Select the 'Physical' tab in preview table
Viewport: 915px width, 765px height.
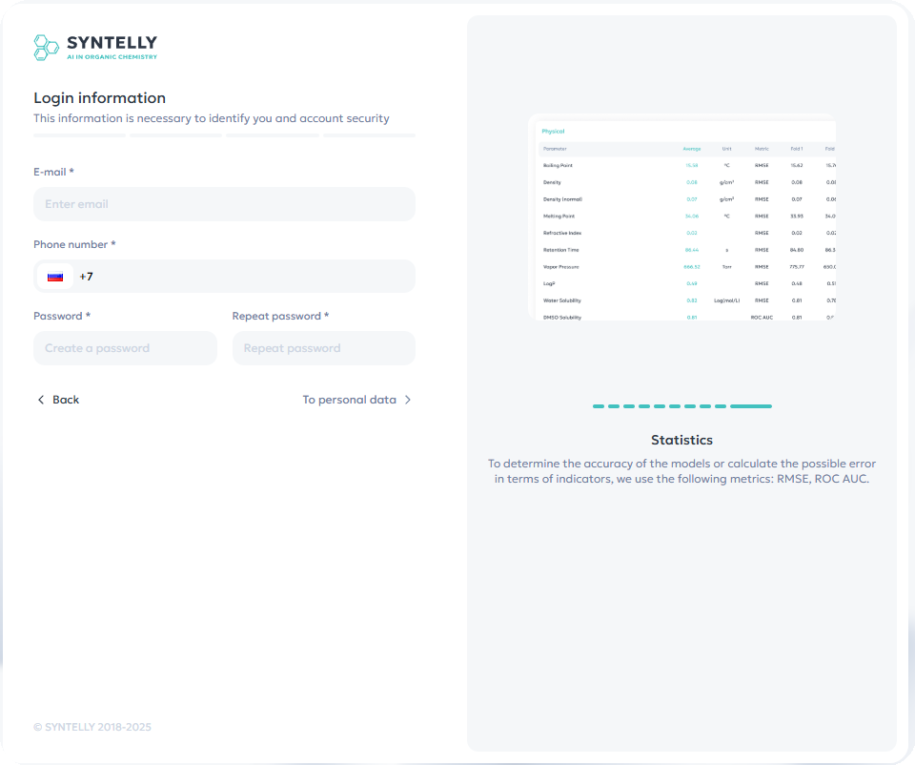555,131
